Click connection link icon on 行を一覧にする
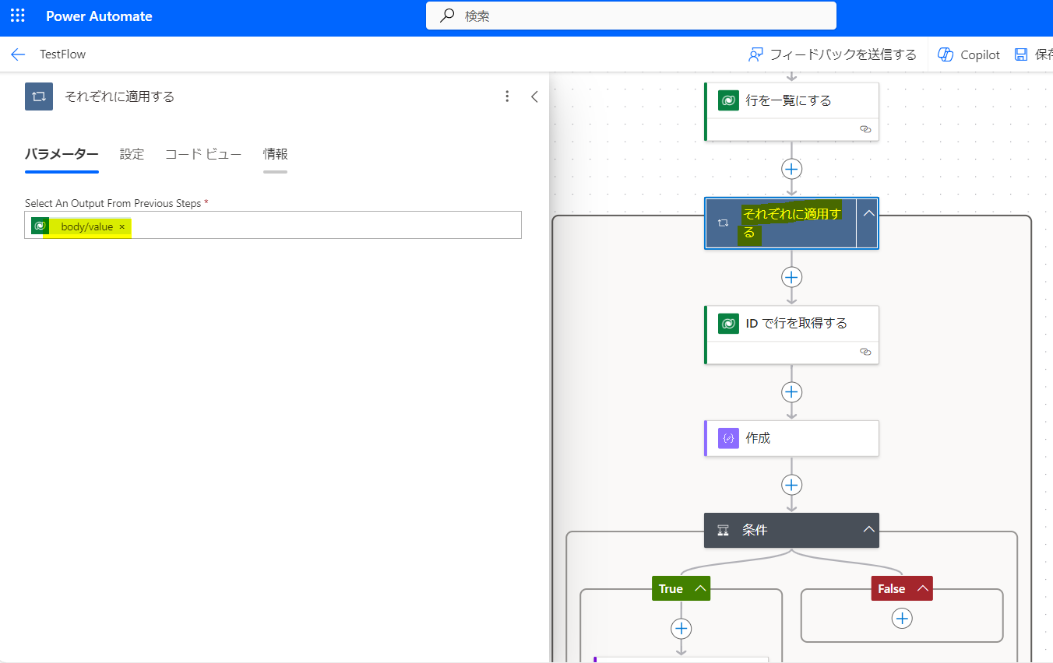This screenshot has width=1053, height=663. click(865, 129)
